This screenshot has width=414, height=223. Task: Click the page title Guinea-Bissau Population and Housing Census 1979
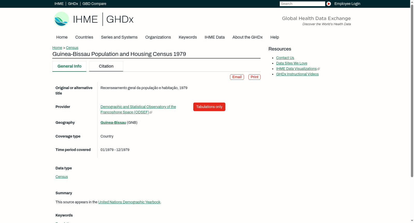click(x=119, y=54)
